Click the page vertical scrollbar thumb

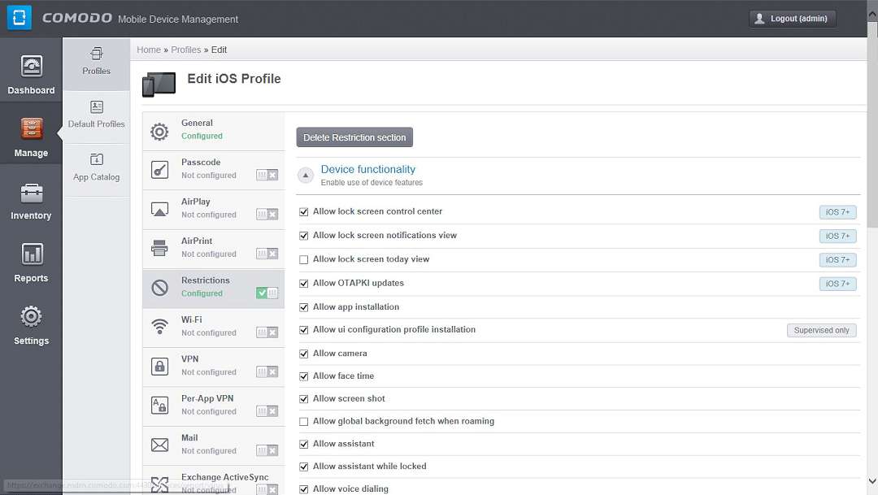coord(872,125)
